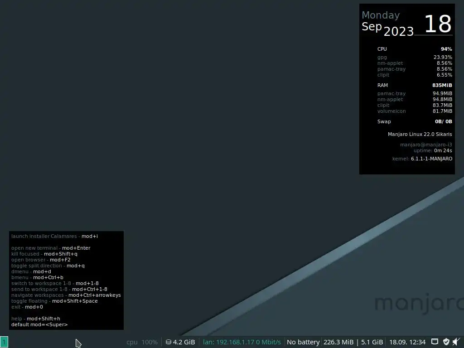Image resolution: width=464 pixels, height=348 pixels.
Task: Click the kill focused hint line
Action: pos(44,254)
